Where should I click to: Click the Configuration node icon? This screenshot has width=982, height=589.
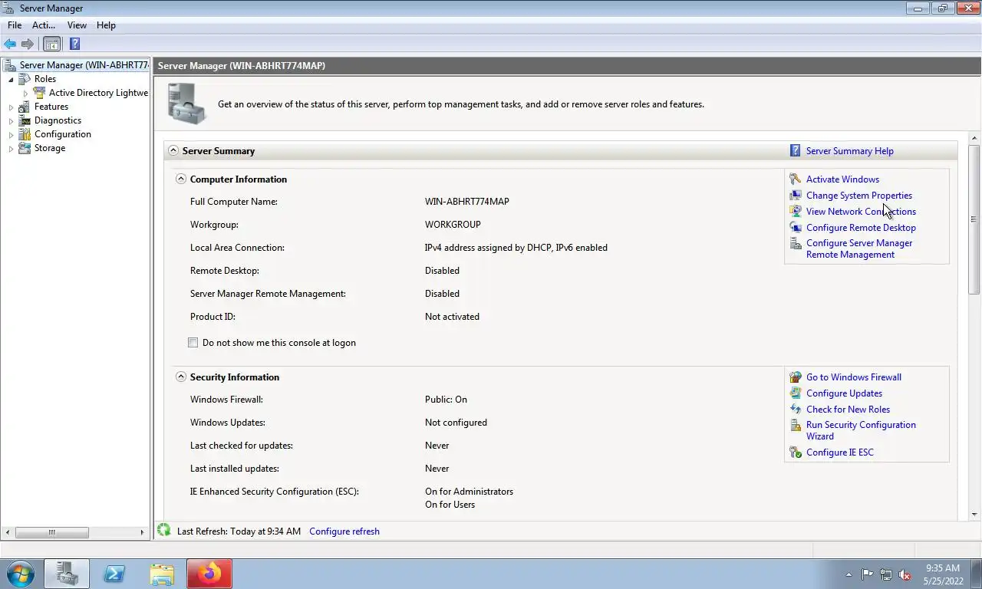[x=25, y=134]
